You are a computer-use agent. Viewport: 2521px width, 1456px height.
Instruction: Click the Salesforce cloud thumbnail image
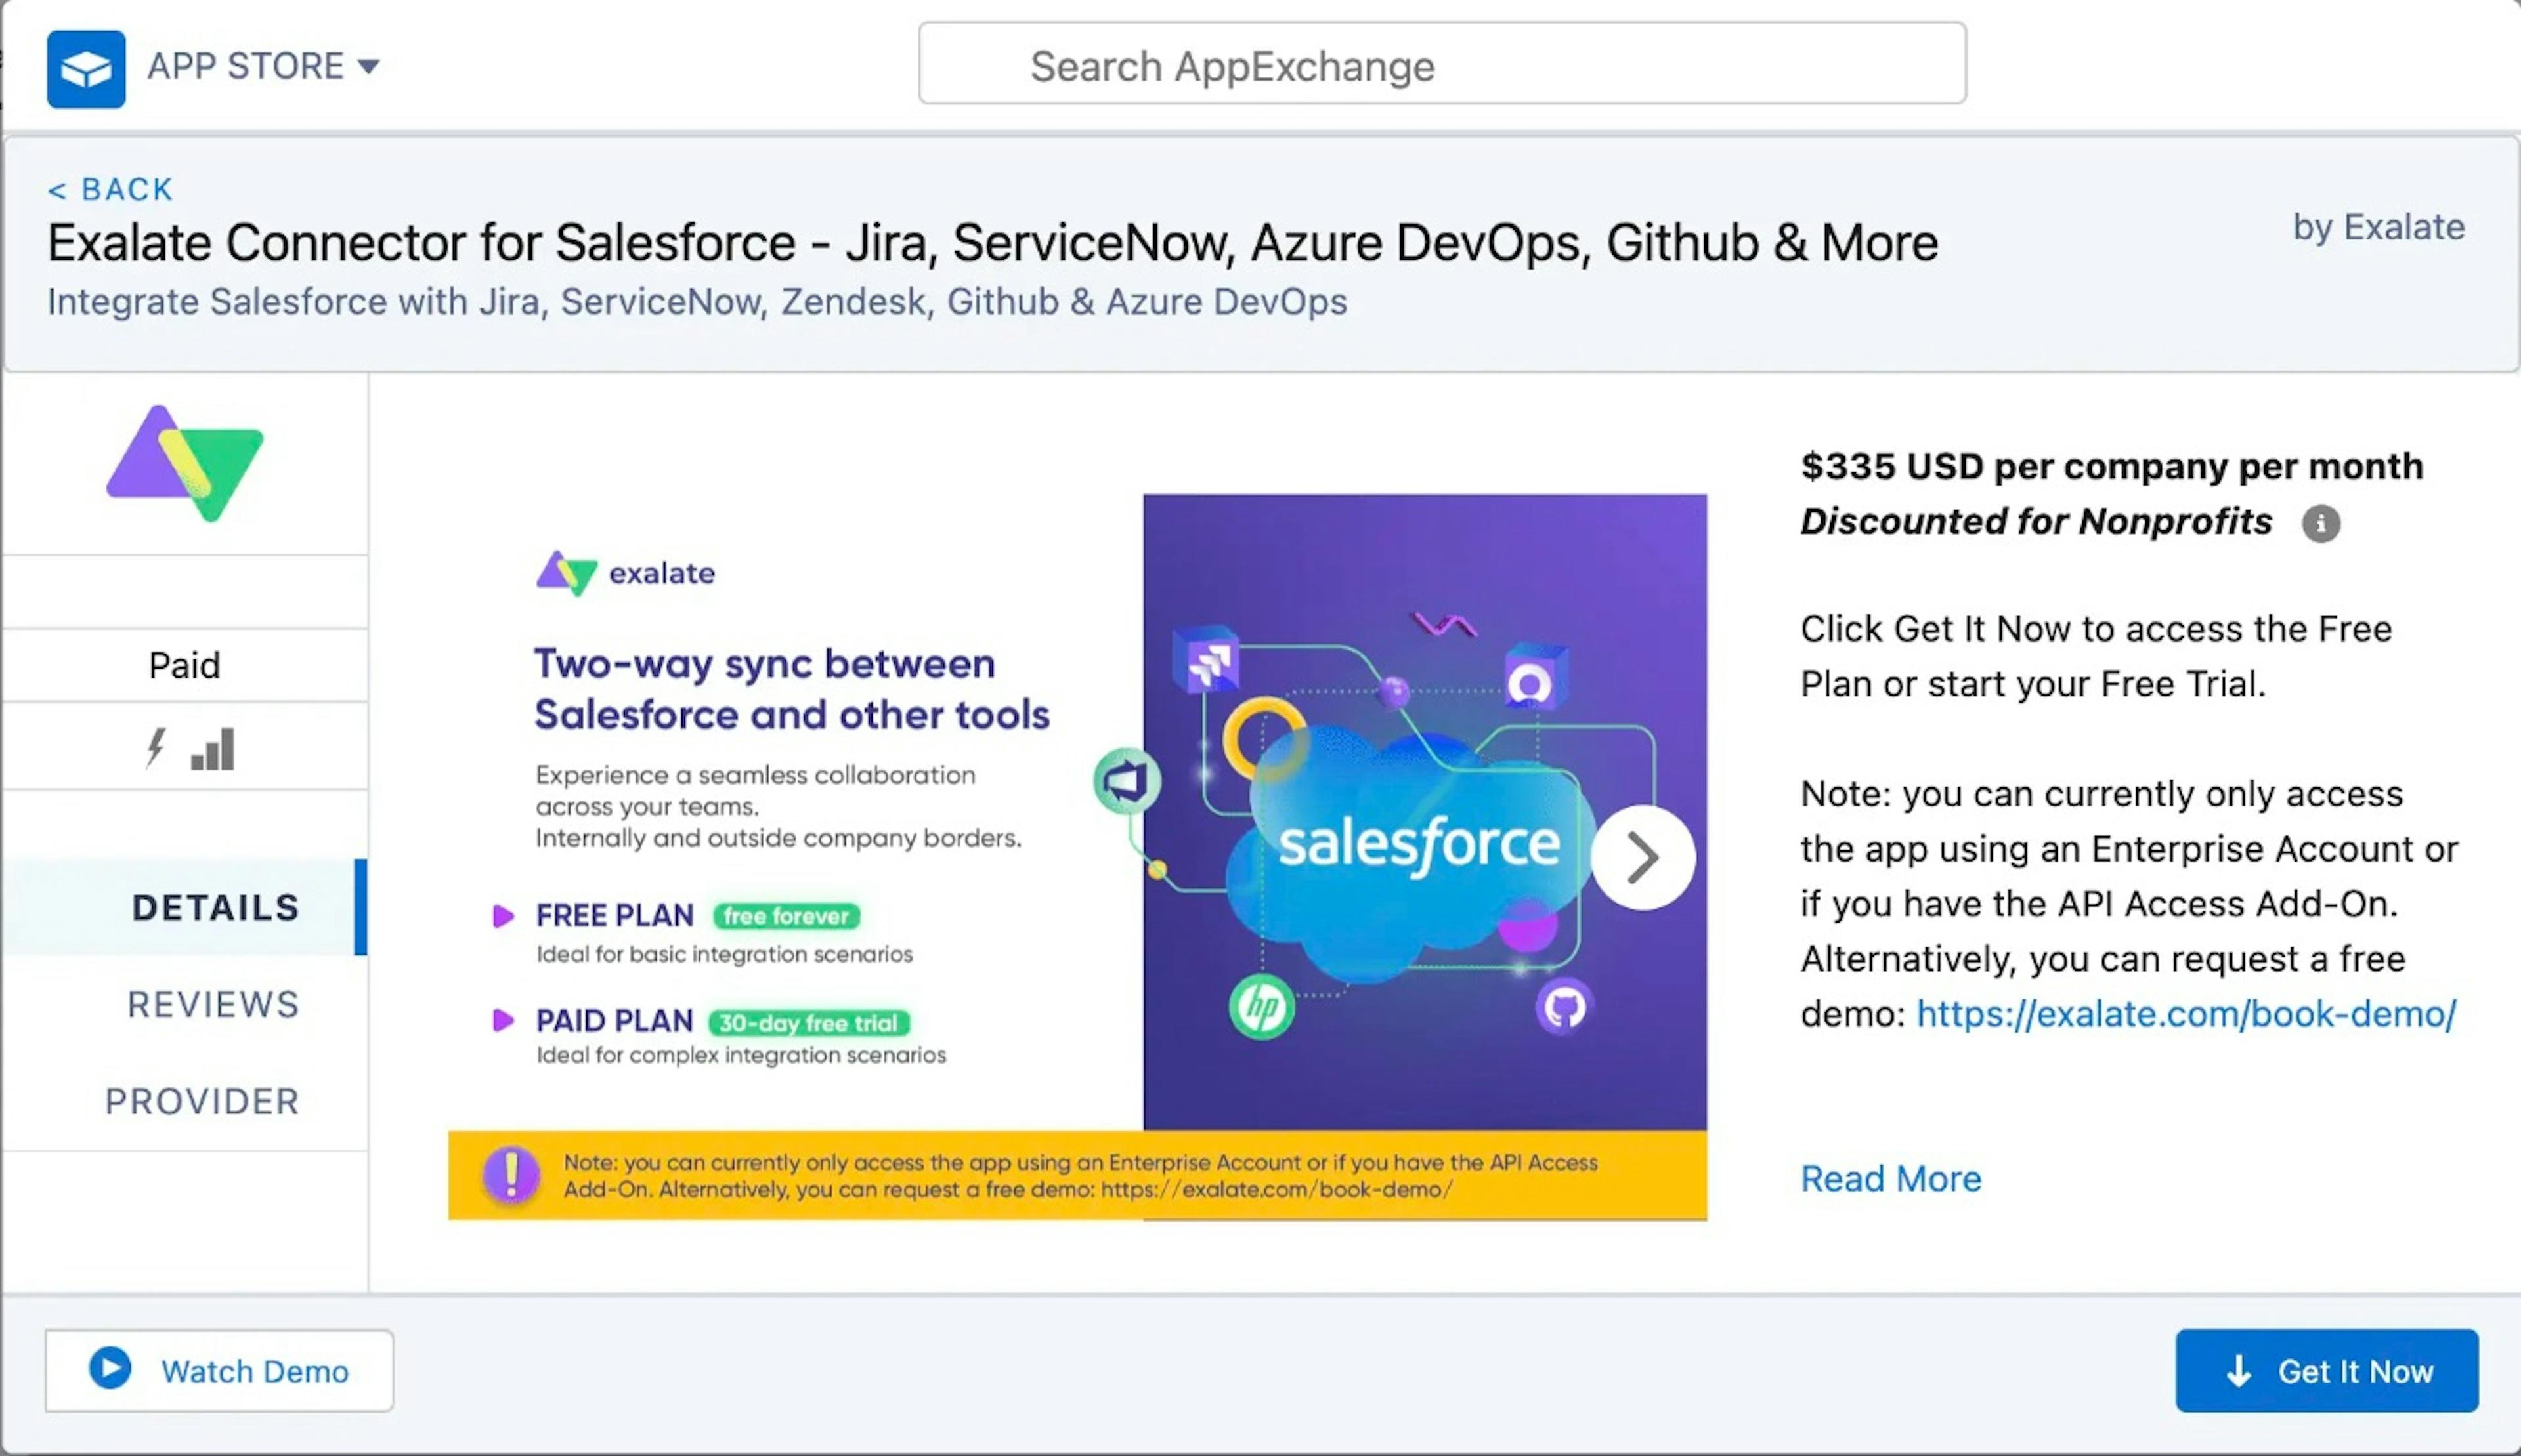(1404, 849)
